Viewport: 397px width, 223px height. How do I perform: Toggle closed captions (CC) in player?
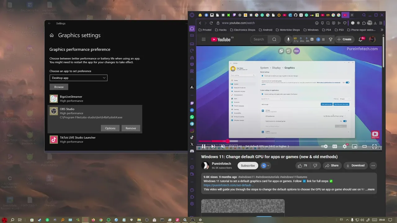[335, 146]
